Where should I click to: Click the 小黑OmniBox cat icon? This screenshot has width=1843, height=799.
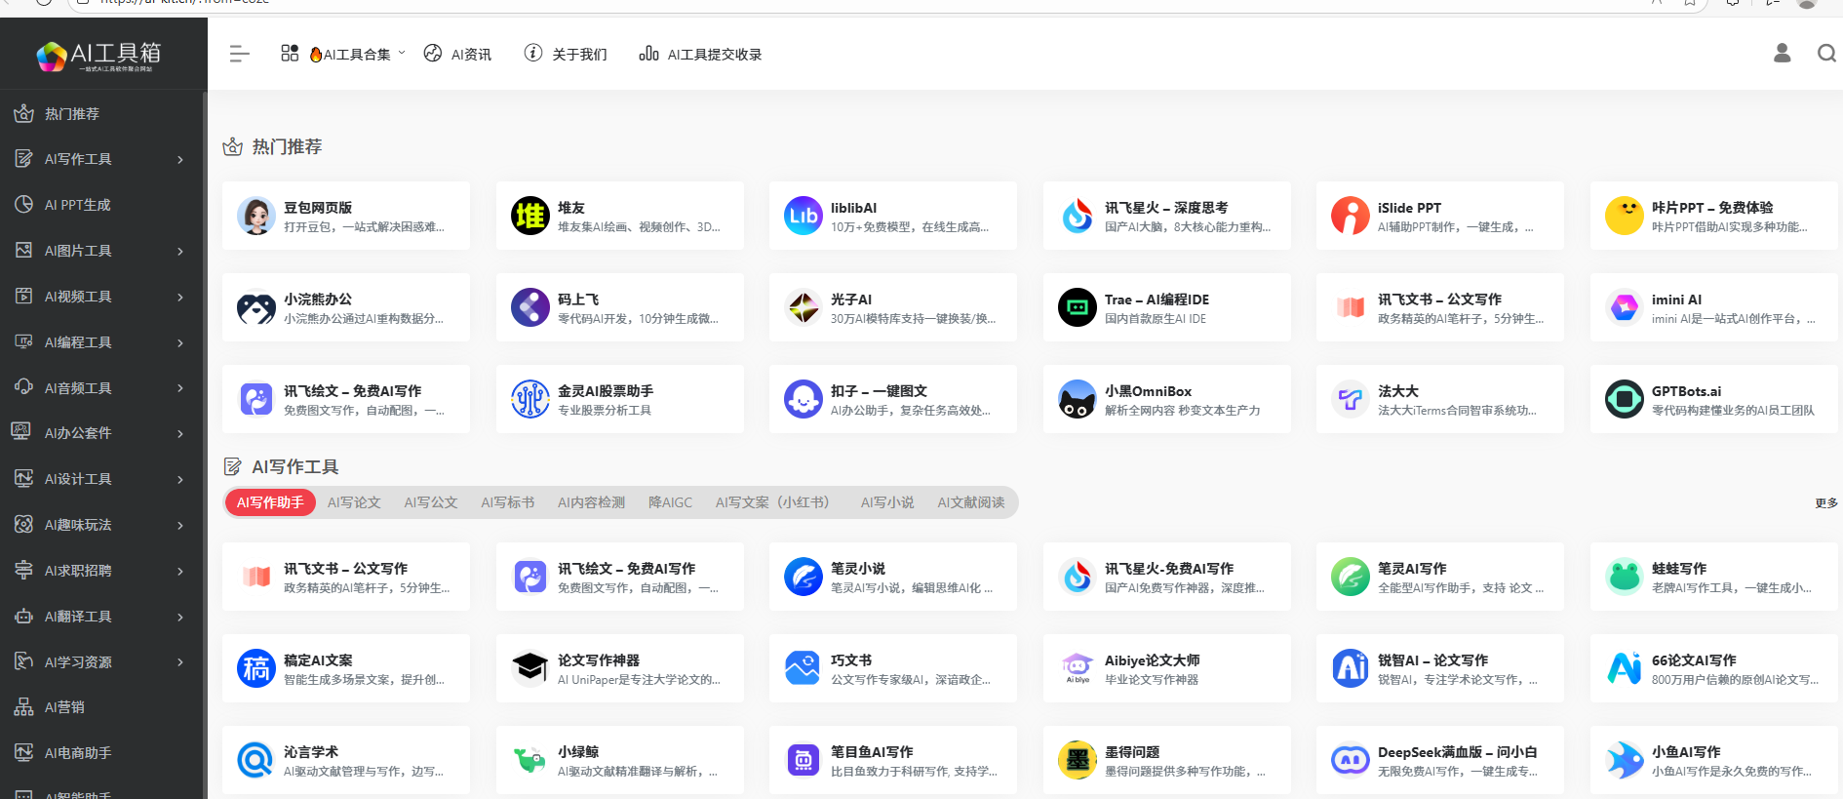(x=1078, y=399)
